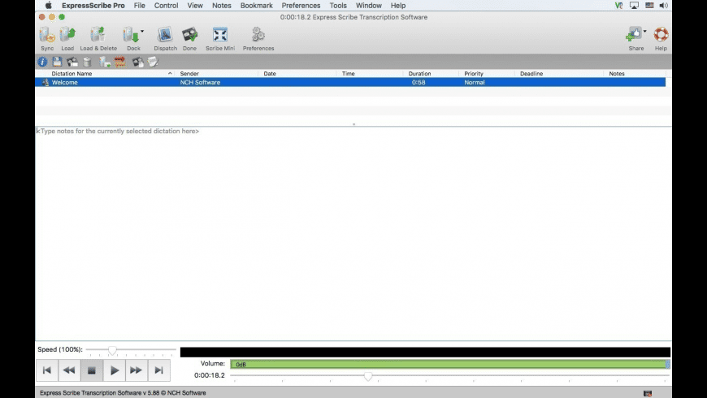Screen dimensions: 707x398
Task: Open the Preferences menu in menu bar
Action: point(301,6)
